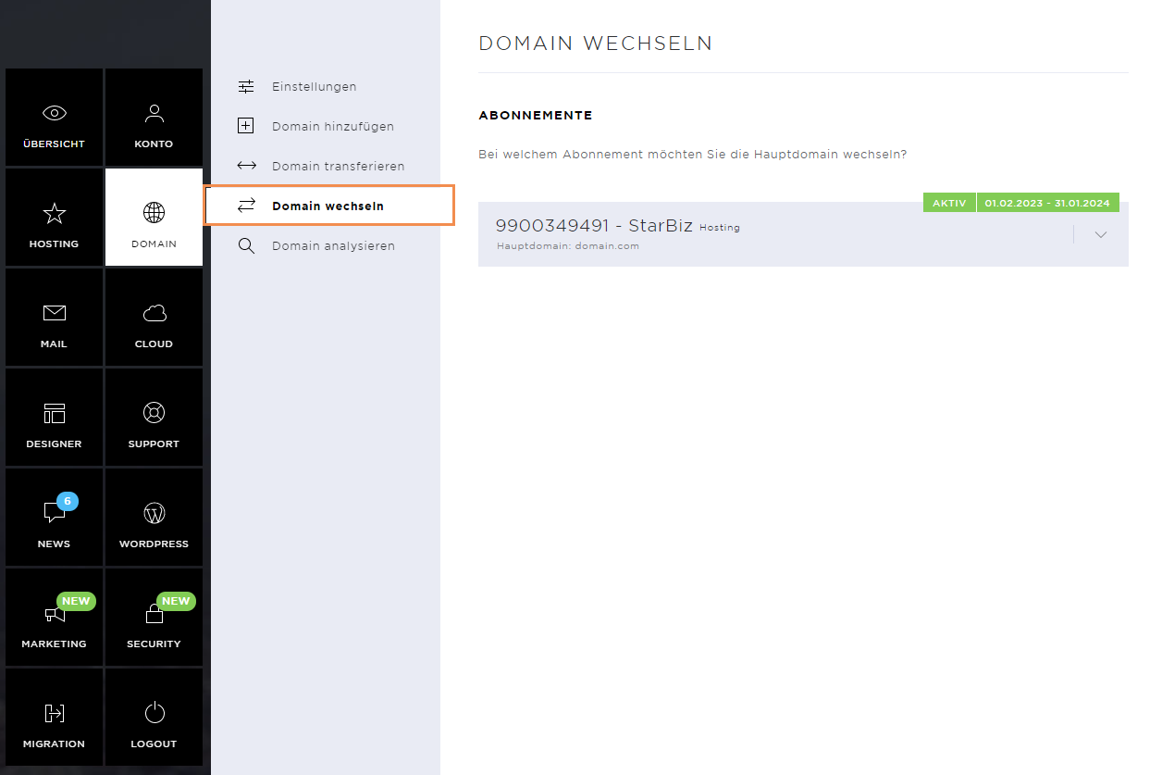Click the Einstellungen sliders icon
1162x775 pixels.
[x=246, y=86]
